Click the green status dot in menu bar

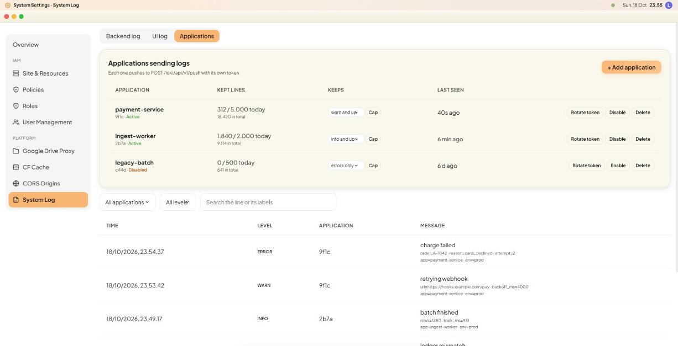pyautogui.click(x=613, y=5)
